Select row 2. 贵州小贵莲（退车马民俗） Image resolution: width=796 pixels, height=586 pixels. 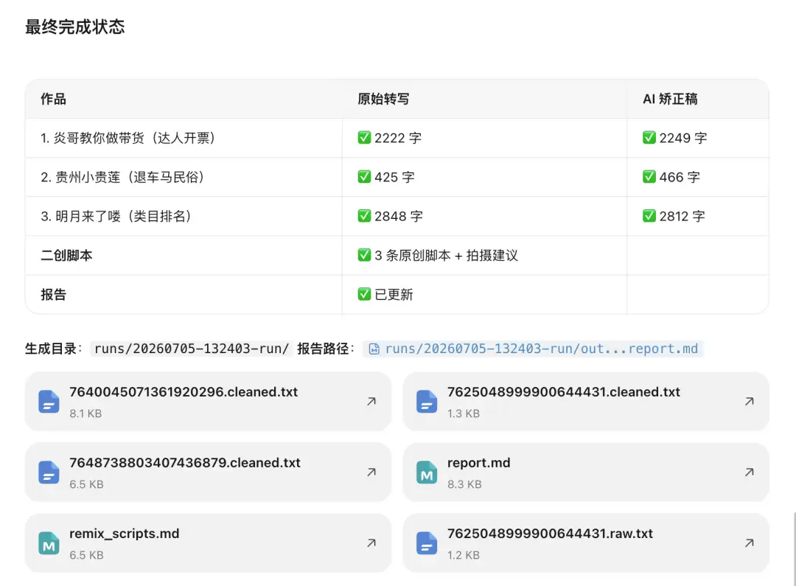pyautogui.click(x=397, y=177)
